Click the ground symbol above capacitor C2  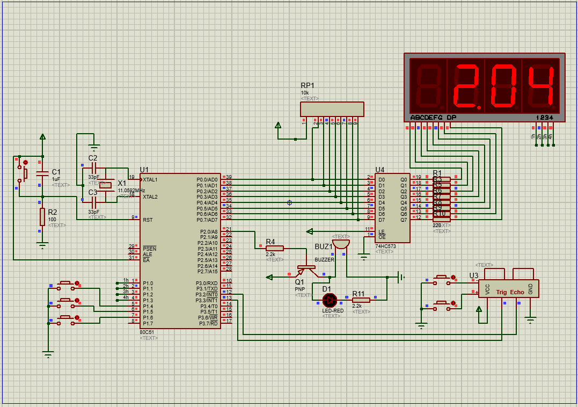click(x=94, y=148)
